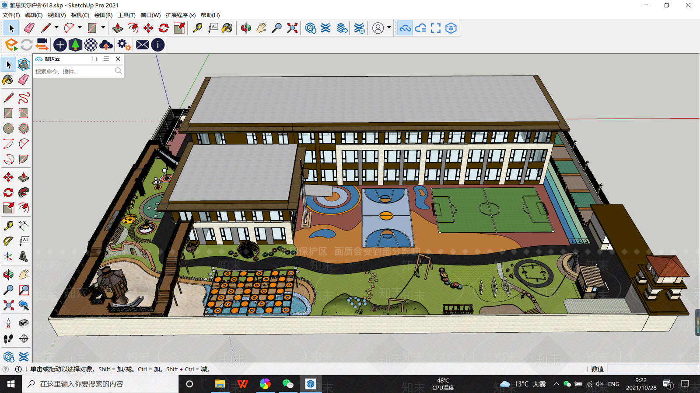Pick the Section Plane tool

coord(24,338)
